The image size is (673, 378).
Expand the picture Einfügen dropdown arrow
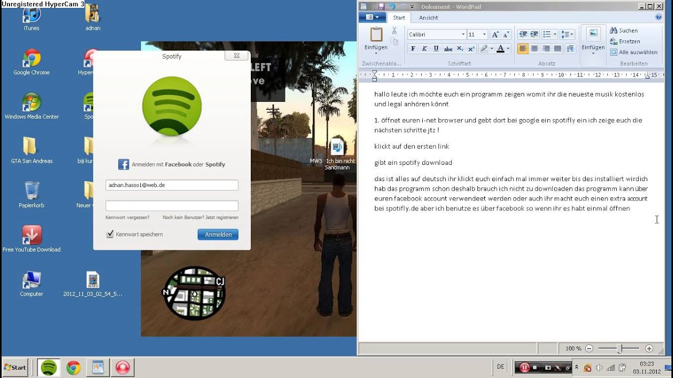click(x=593, y=54)
